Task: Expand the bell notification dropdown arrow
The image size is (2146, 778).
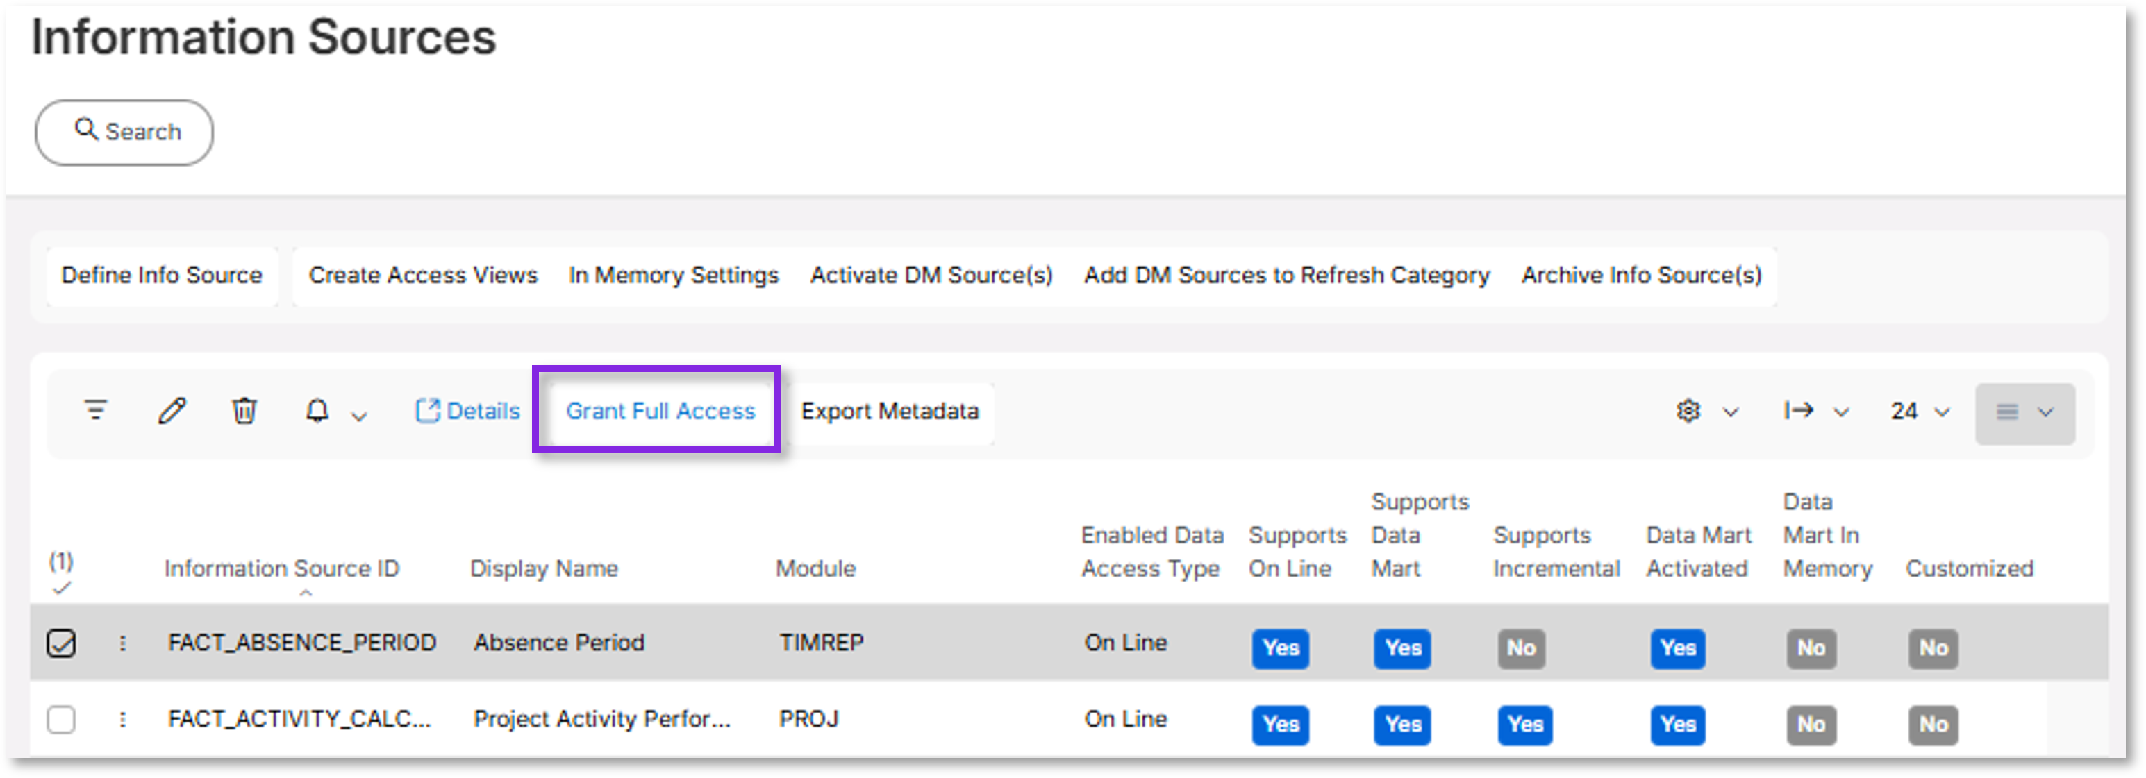Action: click(x=359, y=415)
